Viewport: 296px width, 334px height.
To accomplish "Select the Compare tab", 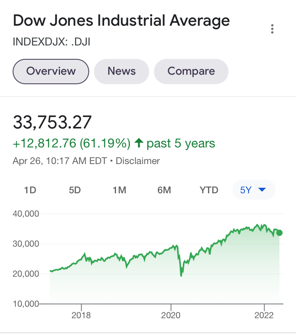I will click(x=191, y=71).
